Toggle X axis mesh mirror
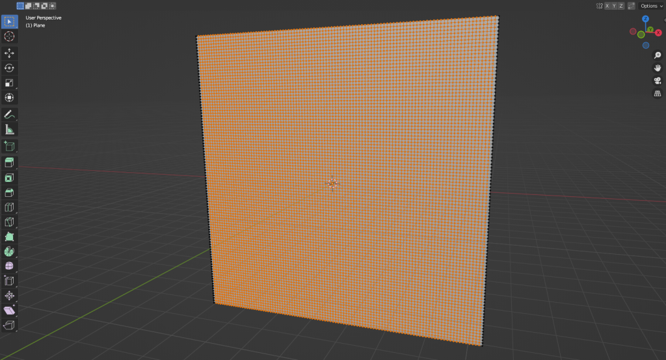Image resolution: width=666 pixels, height=360 pixels. (x=607, y=6)
